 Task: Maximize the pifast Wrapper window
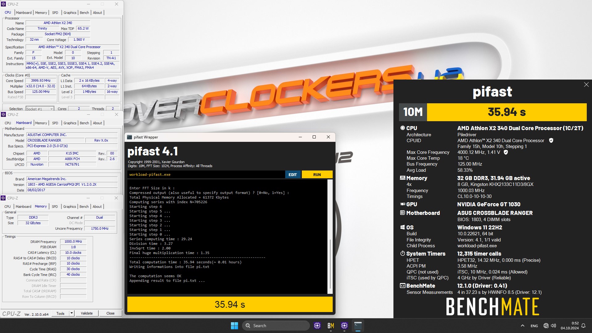pyautogui.click(x=314, y=137)
